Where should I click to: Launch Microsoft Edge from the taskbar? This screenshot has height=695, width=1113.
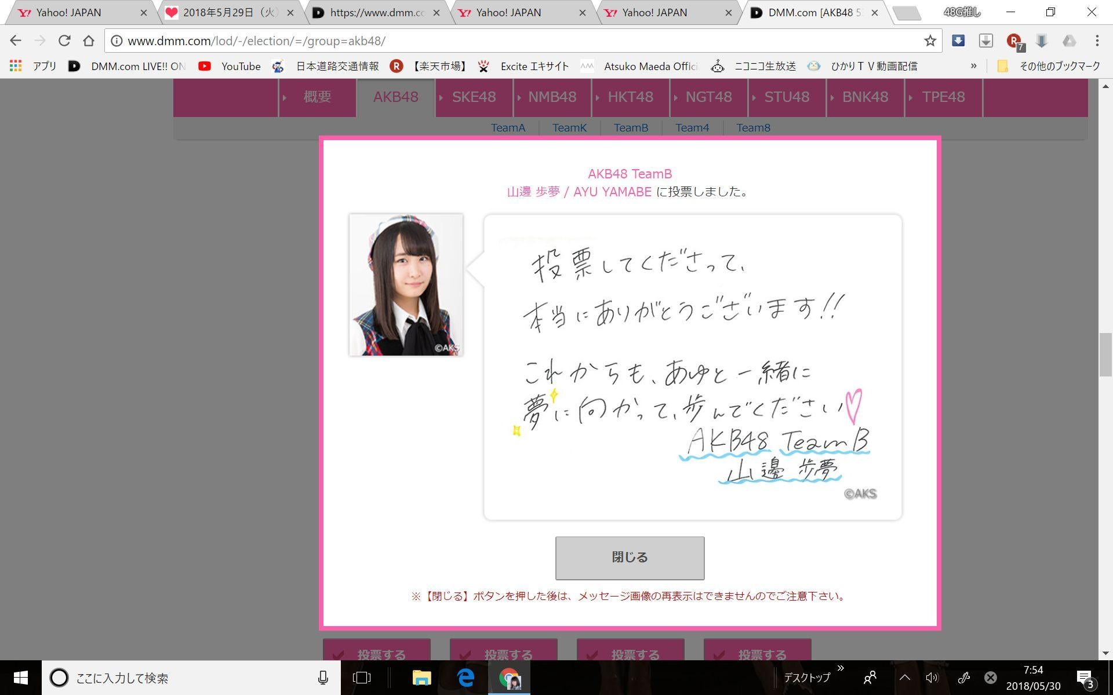pyautogui.click(x=466, y=678)
